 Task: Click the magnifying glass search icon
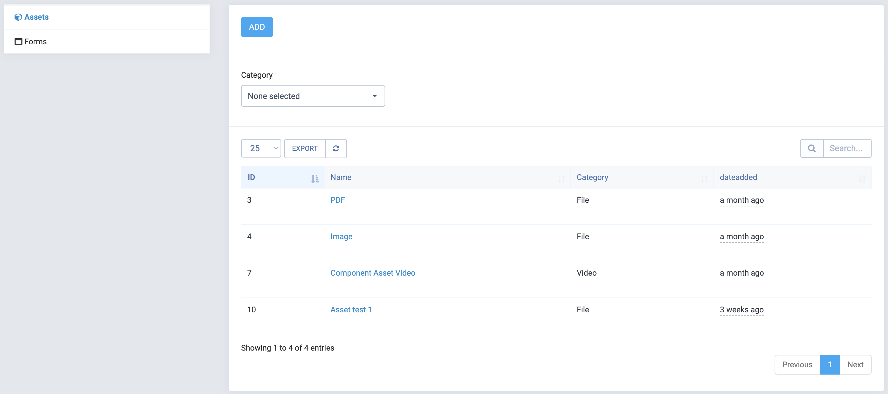pos(812,148)
